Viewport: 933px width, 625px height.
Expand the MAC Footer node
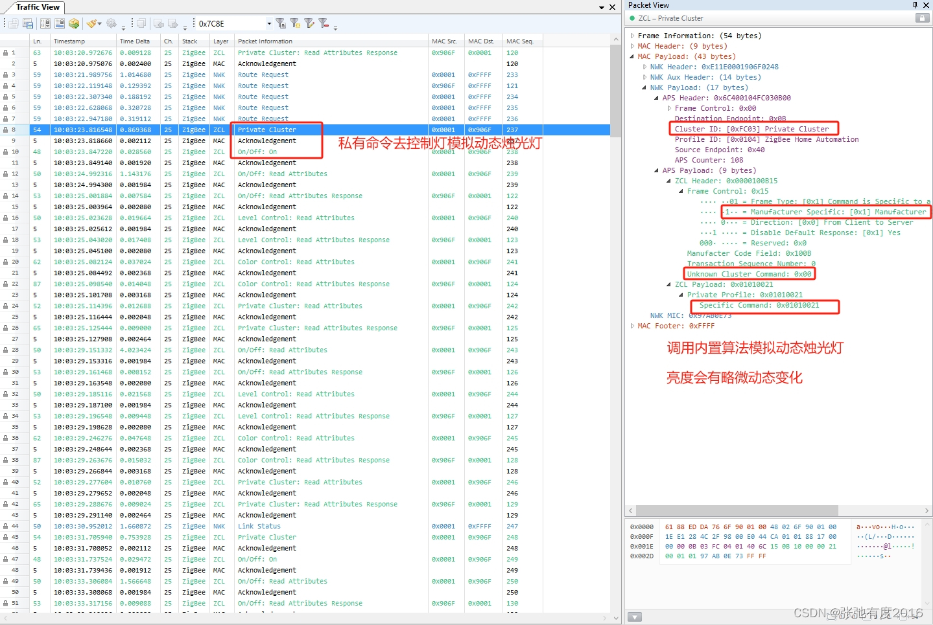632,326
